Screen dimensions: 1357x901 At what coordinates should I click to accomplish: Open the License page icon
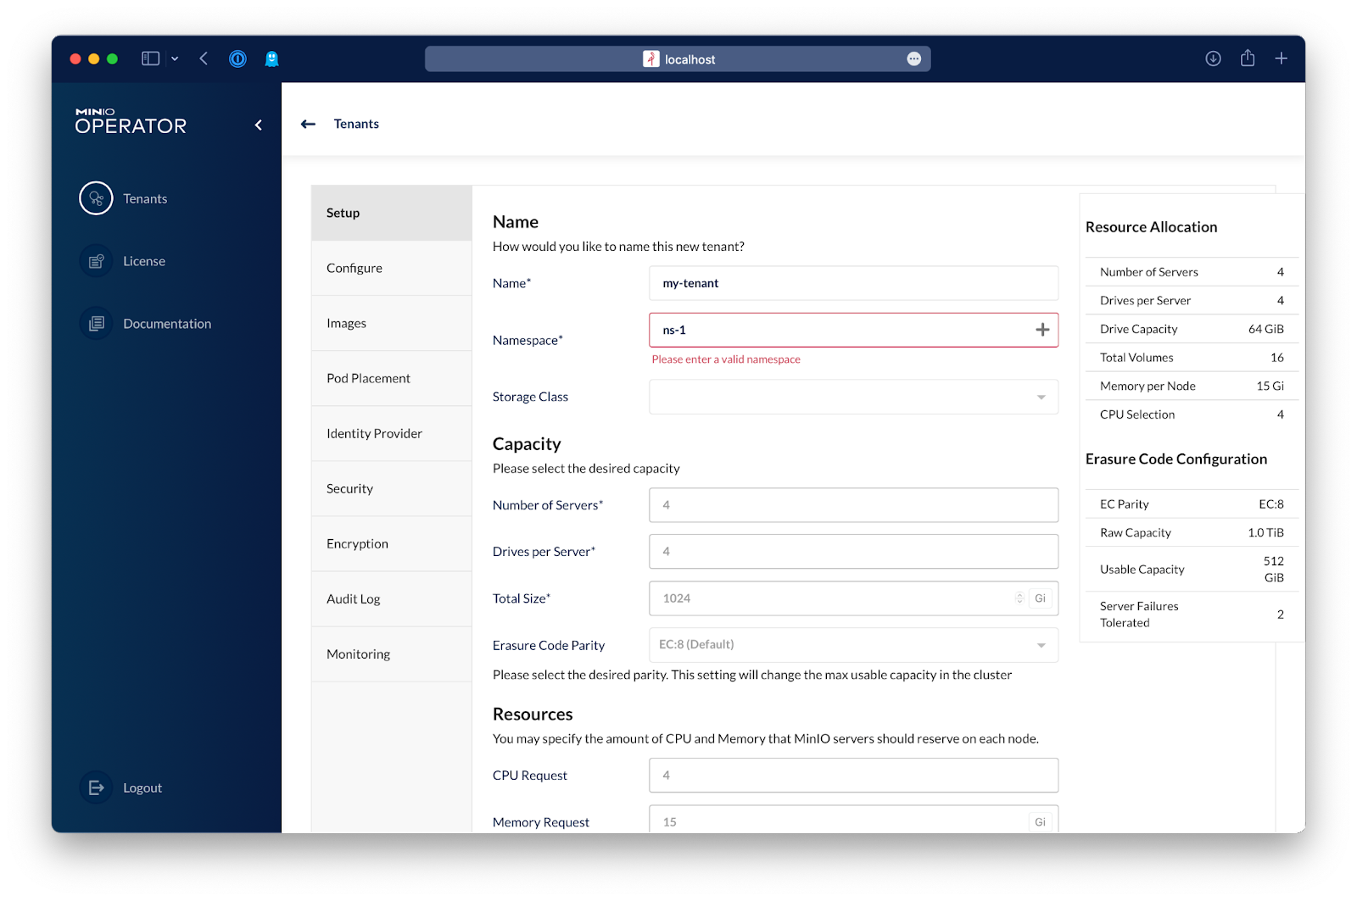click(96, 261)
